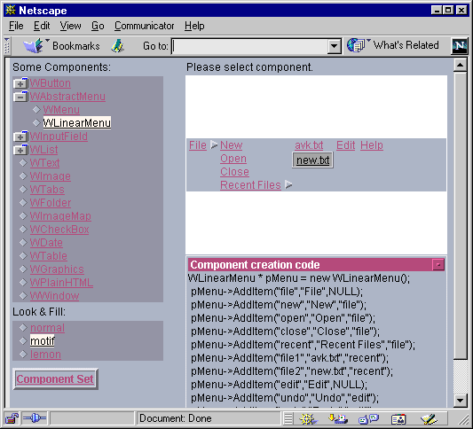
Task: Click the new.txt recent file item
Action: (313, 160)
